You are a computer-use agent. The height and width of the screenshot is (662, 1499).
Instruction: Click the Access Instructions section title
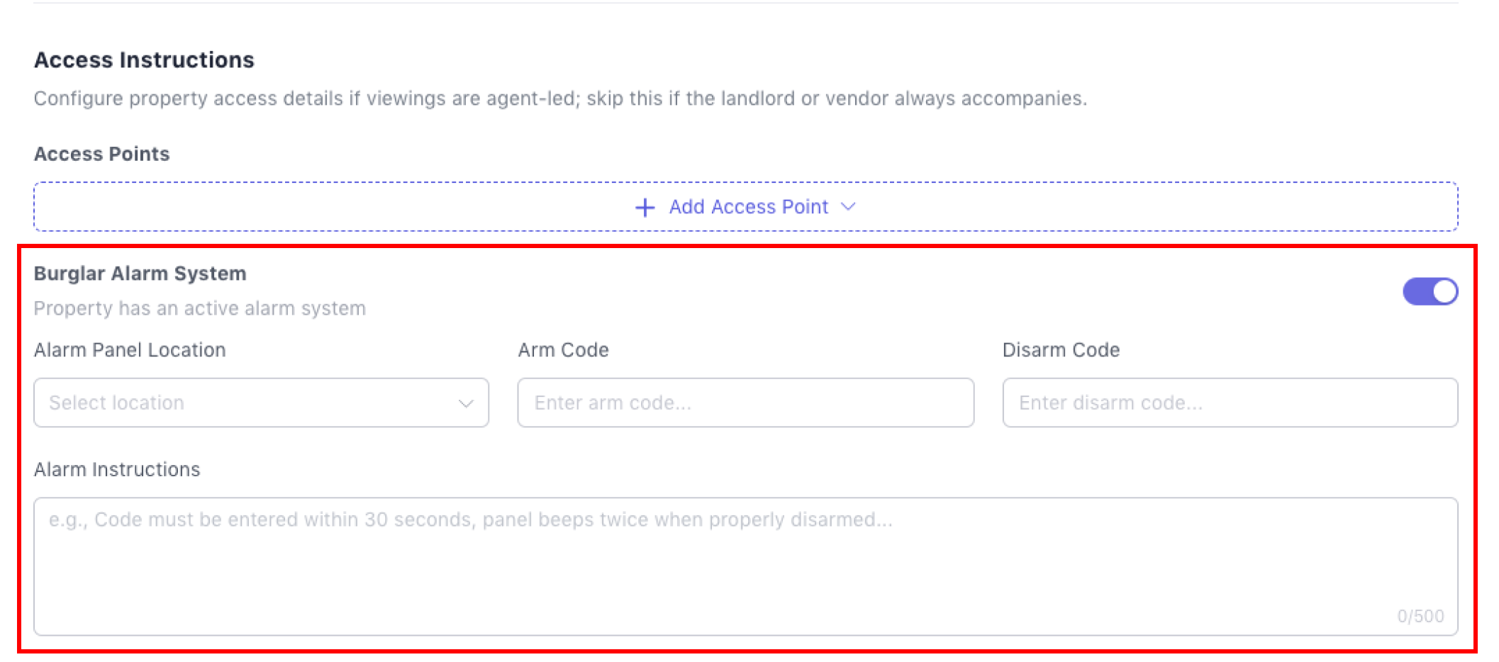point(144,60)
